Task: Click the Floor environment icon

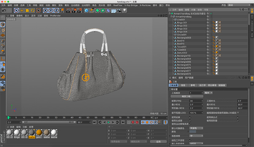Action: coord(114,10)
